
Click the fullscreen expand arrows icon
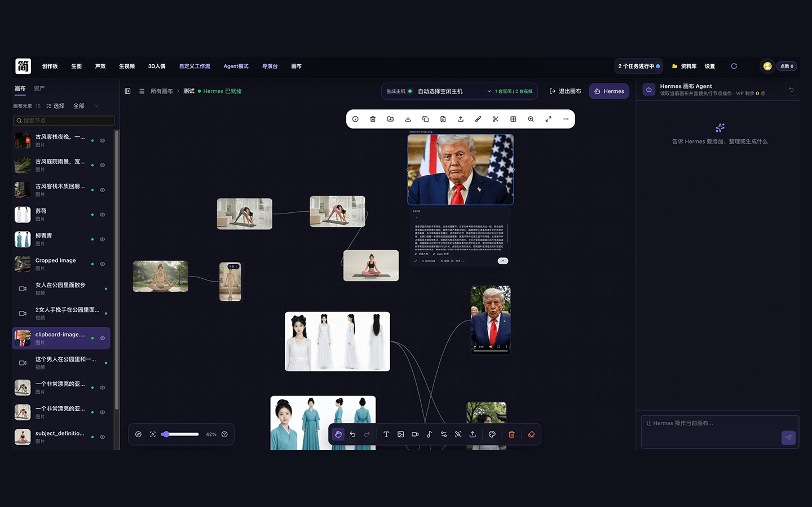548,119
